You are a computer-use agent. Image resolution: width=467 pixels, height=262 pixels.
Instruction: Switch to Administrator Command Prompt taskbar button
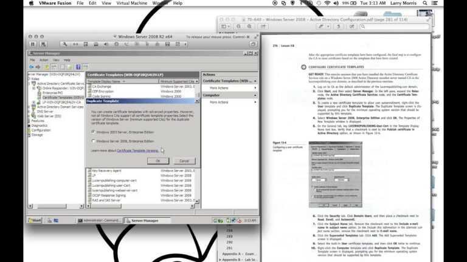tap(100, 220)
